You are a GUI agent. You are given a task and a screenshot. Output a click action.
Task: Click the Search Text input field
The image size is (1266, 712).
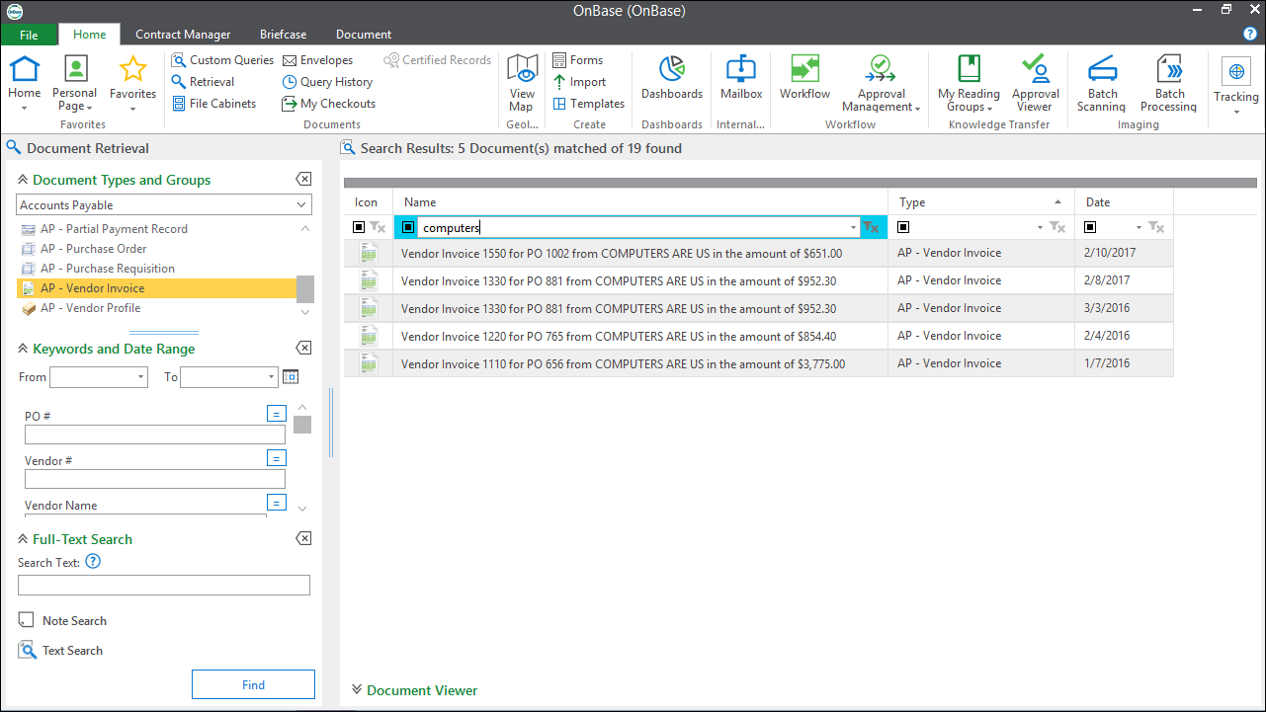[164, 586]
